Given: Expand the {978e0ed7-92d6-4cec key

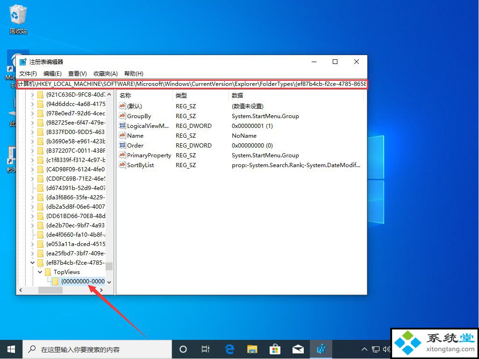Looking at the screenshot, I should click(33, 113).
